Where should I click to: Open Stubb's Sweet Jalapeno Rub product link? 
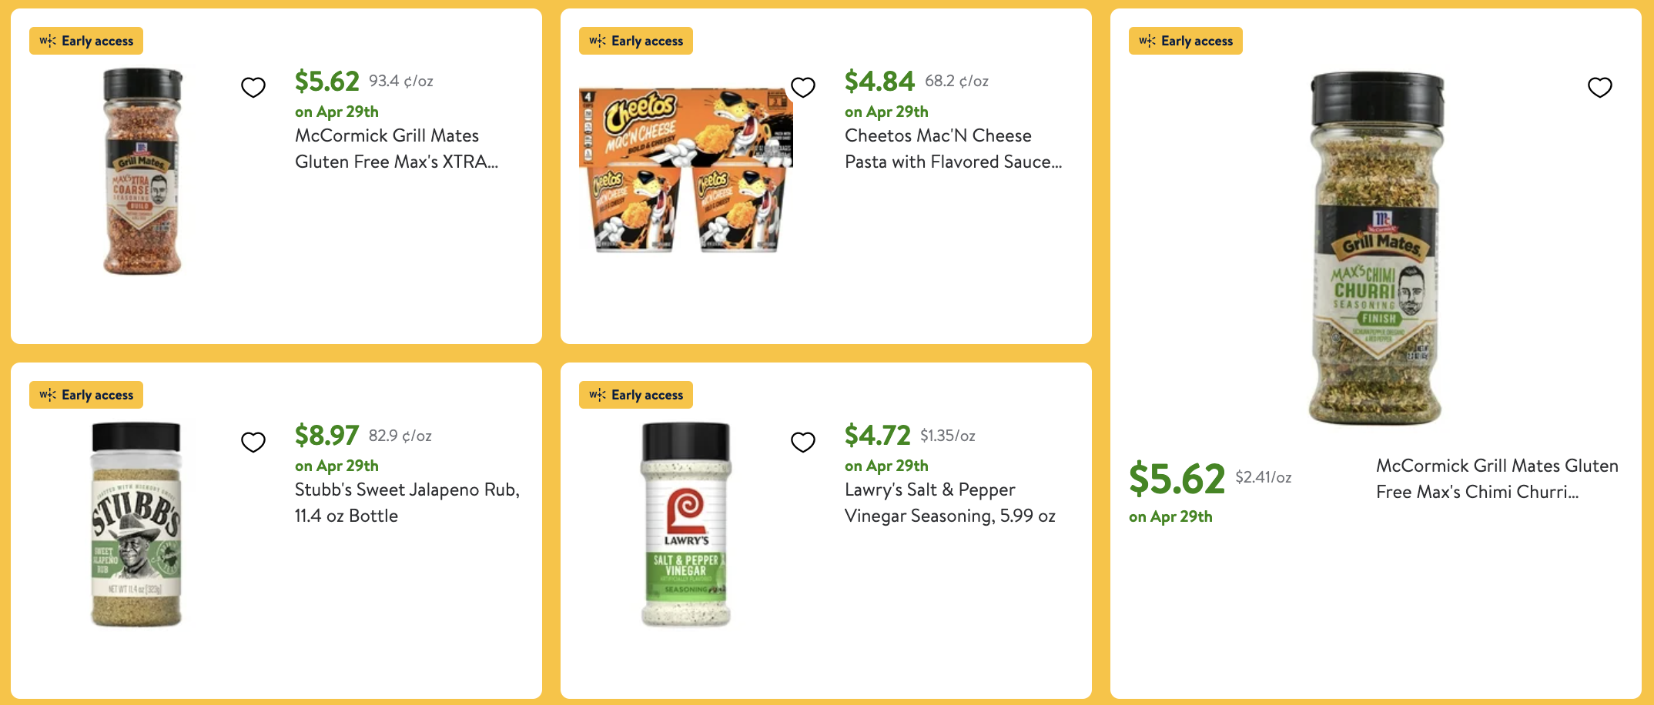click(x=407, y=503)
